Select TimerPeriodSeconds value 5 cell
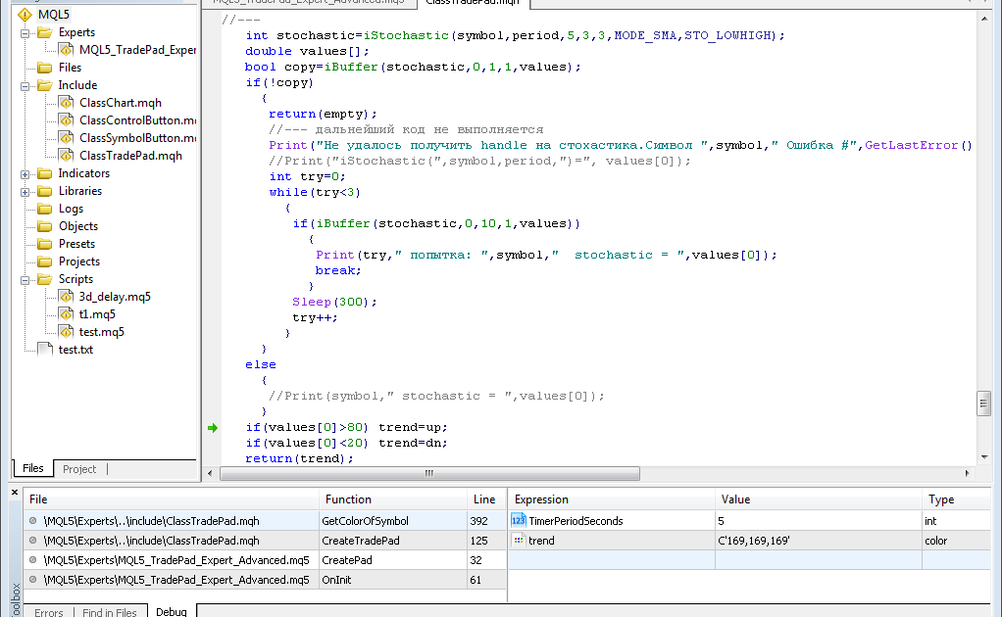The height and width of the screenshot is (617, 1002). pyautogui.click(x=818, y=521)
